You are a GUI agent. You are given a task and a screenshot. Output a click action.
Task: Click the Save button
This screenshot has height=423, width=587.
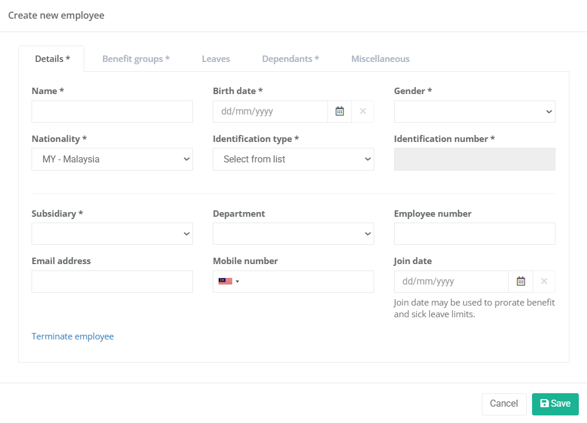555,404
